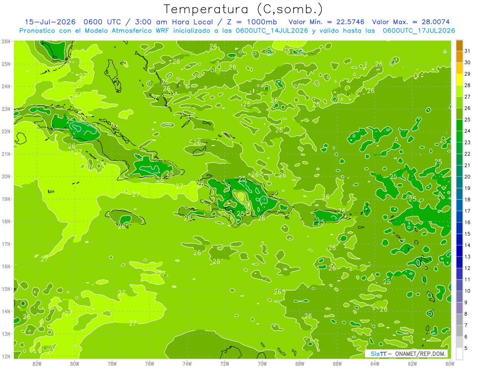Click the colorbar value "20"

[467, 177]
